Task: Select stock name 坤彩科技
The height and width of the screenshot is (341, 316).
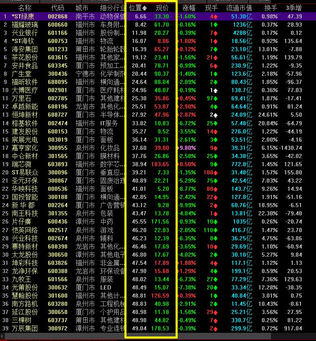Action: click(25, 263)
